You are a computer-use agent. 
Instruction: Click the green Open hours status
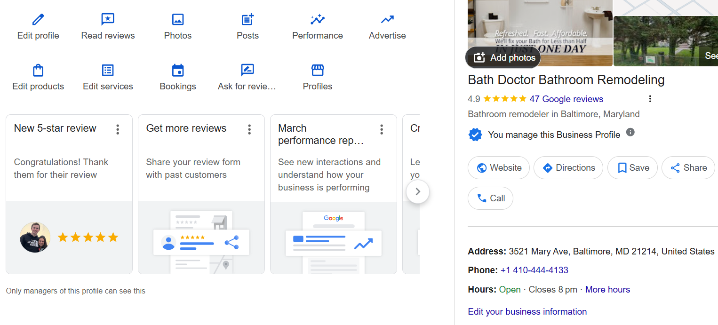tap(510, 289)
